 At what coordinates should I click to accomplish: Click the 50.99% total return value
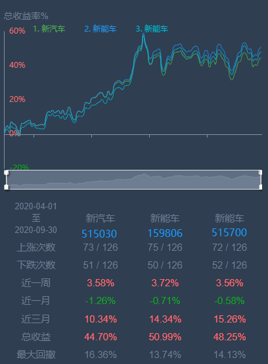[x=165, y=337]
